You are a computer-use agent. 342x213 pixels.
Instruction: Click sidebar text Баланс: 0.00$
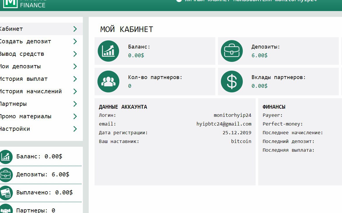[x=39, y=157]
